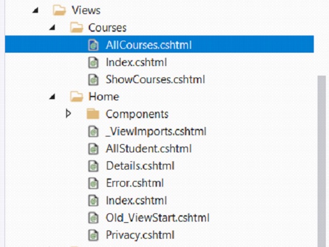The width and height of the screenshot is (329, 247).
Task: Select Index.cshtml under Courses
Action: 137,62
